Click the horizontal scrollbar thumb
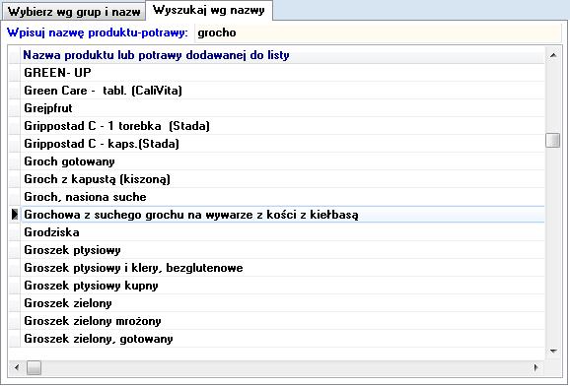 pyautogui.click(x=34, y=368)
